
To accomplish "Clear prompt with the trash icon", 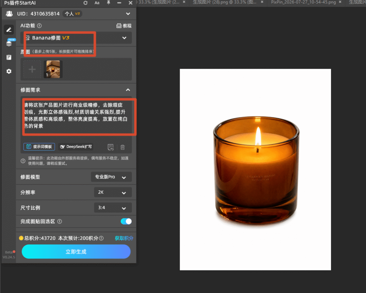I will (x=123, y=147).
